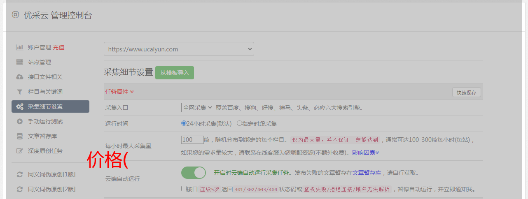
Task: Click the refresh icon for 同义词伪原创[1版]
Action: tap(19, 174)
